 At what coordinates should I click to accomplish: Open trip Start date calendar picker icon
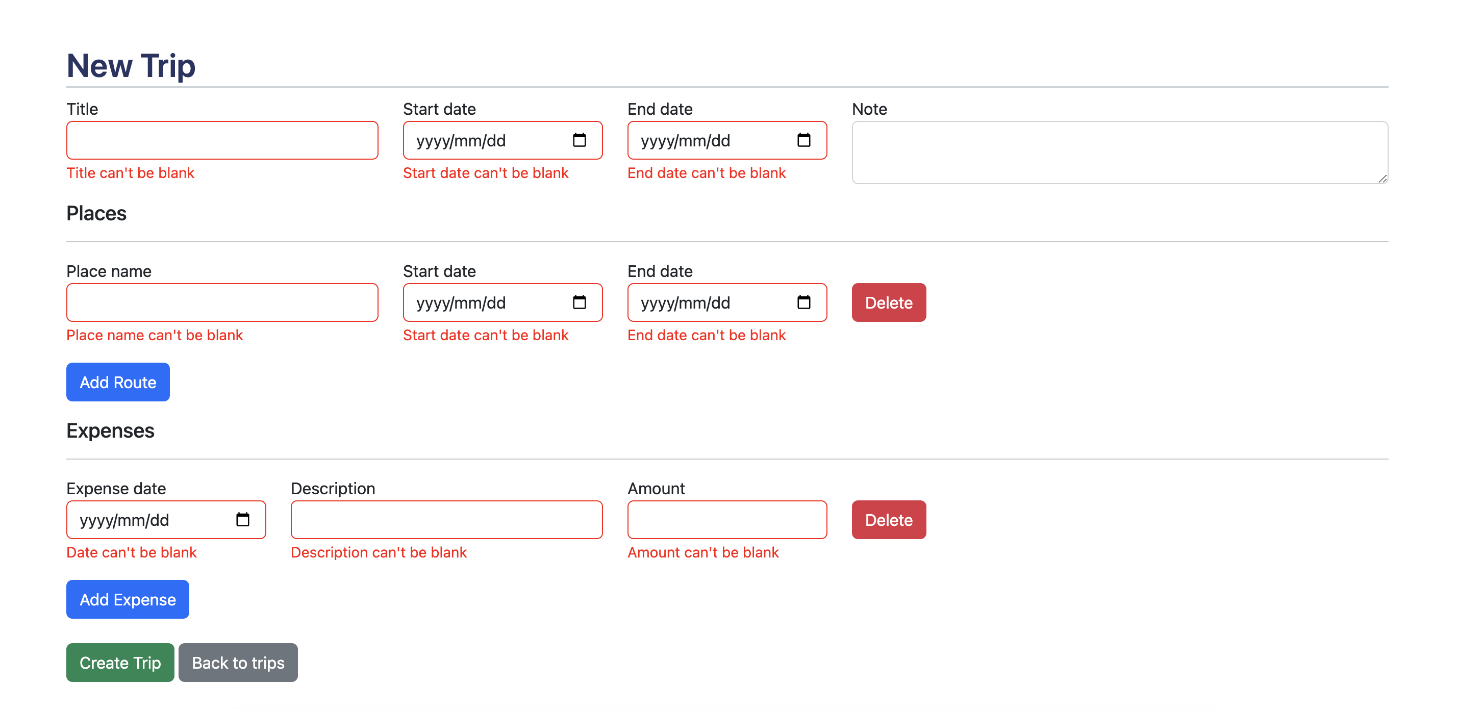(x=579, y=140)
